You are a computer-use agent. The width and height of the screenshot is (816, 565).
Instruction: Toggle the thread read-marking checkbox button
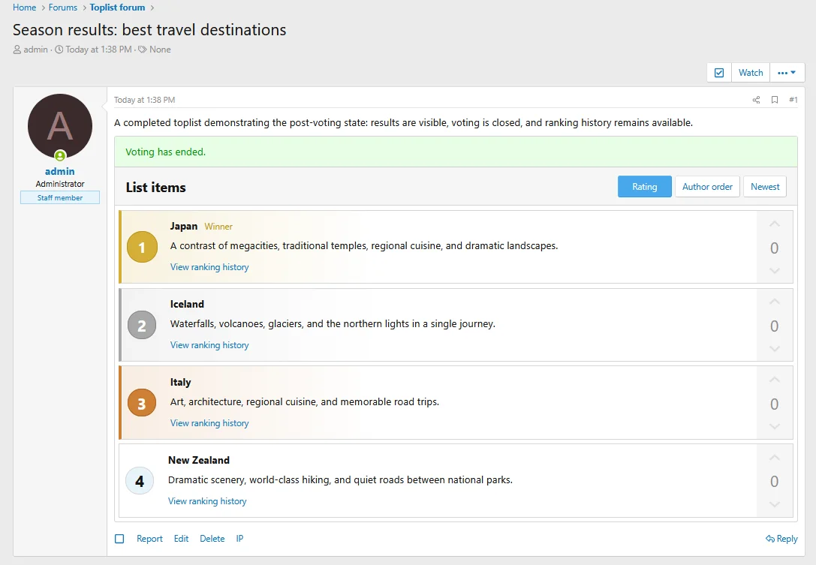click(x=719, y=73)
